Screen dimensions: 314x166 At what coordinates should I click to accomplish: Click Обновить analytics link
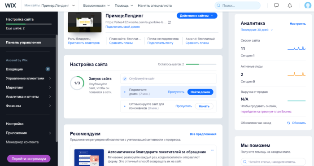coord(299,123)
